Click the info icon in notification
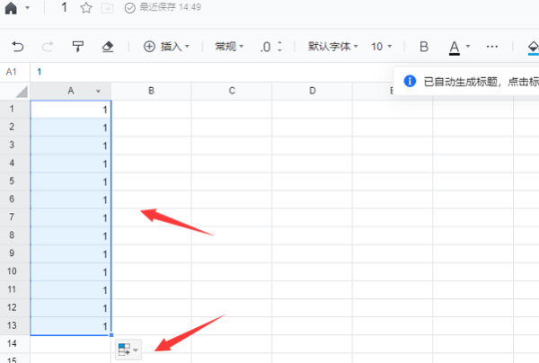Image resolution: width=539 pixels, height=363 pixels. click(x=410, y=82)
